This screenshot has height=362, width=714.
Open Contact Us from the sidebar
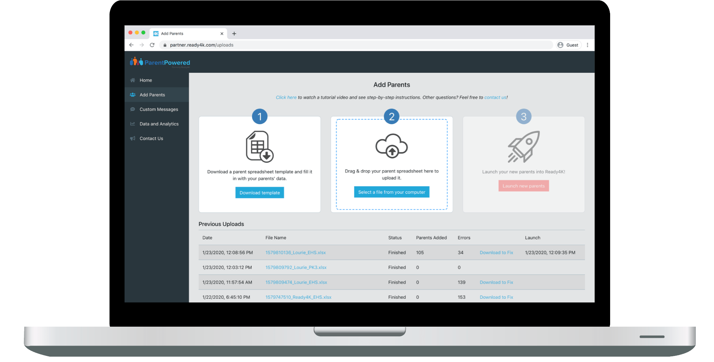151,139
